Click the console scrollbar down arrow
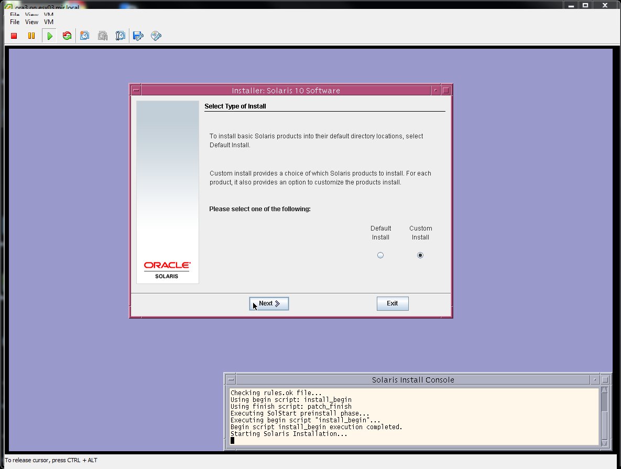The width and height of the screenshot is (621, 469). [x=604, y=443]
